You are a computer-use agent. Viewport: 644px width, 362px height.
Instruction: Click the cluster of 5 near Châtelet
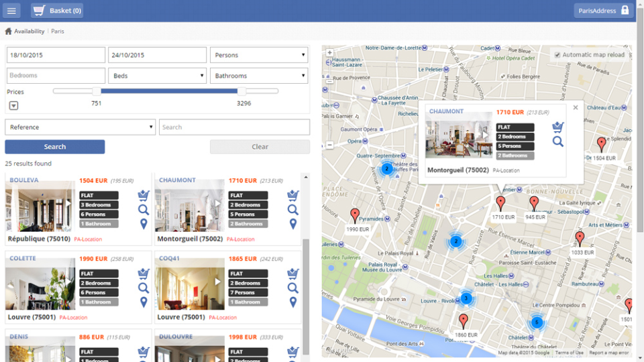click(537, 322)
